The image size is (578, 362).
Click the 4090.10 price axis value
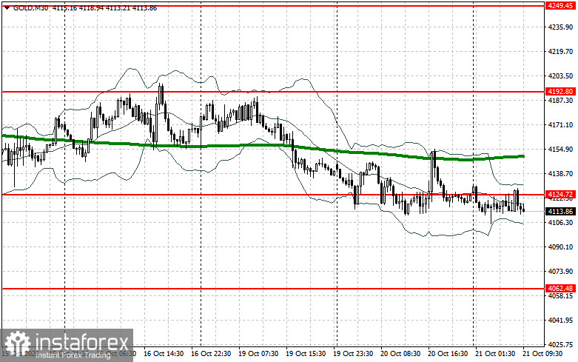click(561, 247)
